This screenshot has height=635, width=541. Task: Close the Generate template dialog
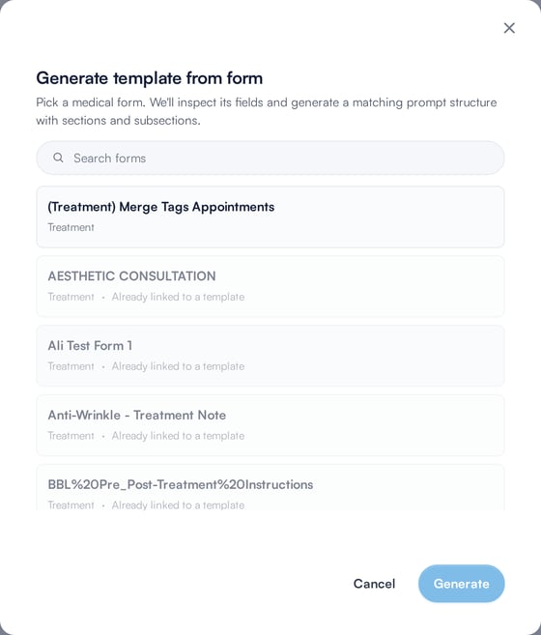(509, 28)
